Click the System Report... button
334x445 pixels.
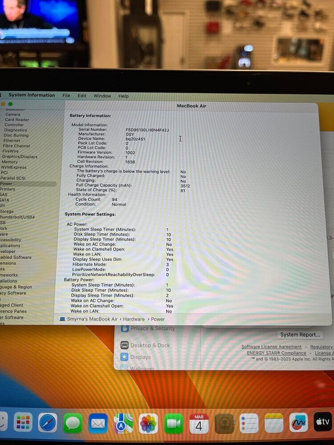[x=300, y=335]
